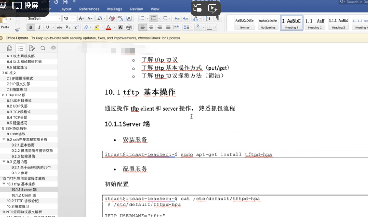Open the font size dropdown
Image resolution: width=368 pixels, height=217 pixels.
click(74, 18)
